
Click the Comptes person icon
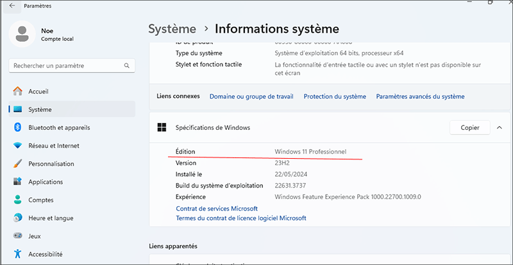18,200
